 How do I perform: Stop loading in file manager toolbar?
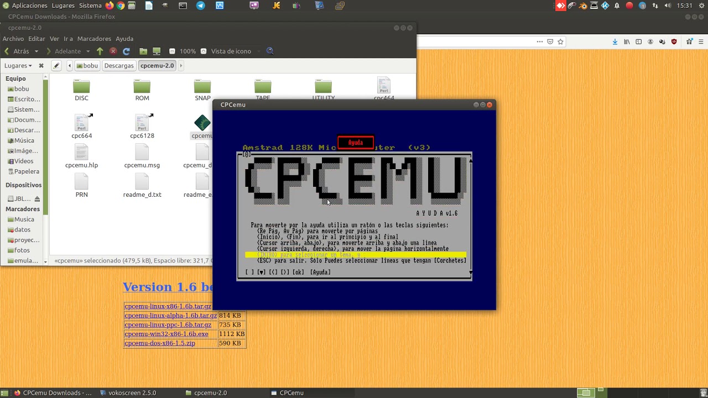click(x=113, y=51)
